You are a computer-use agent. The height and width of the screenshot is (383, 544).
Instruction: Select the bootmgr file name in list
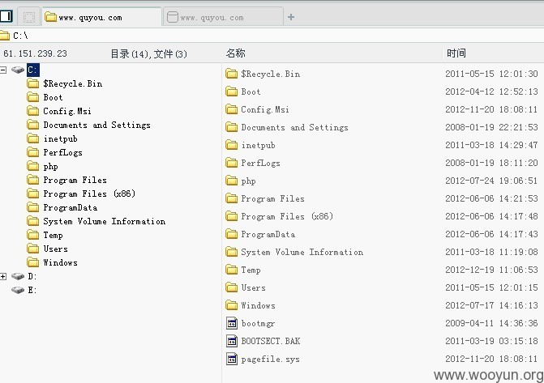pyautogui.click(x=258, y=323)
